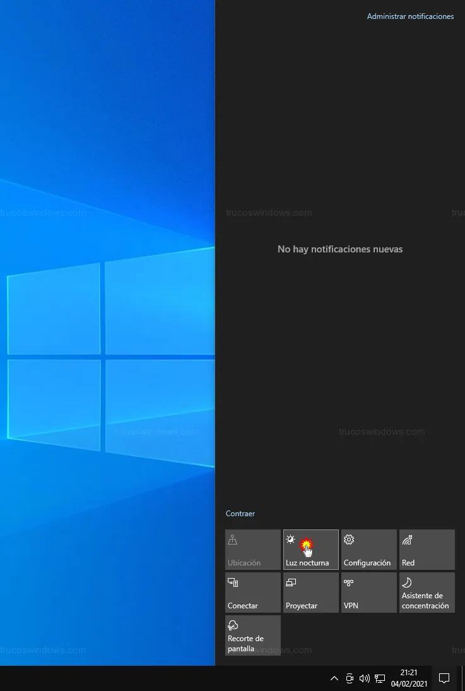Open the Red quick action tile
The width and height of the screenshot is (465, 691).
pyautogui.click(x=427, y=550)
